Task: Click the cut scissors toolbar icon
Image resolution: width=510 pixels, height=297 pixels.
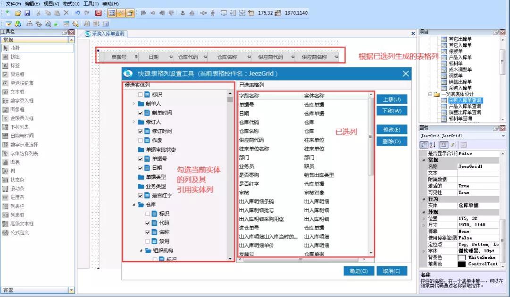Action: pyautogui.click(x=38, y=13)
